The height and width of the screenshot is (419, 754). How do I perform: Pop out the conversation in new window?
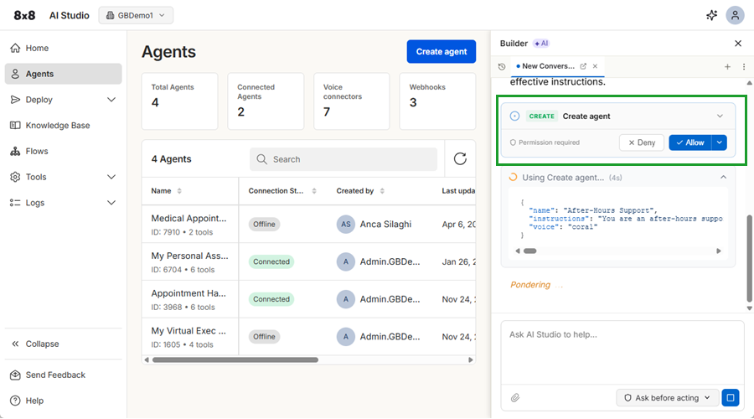pos(583,66)
